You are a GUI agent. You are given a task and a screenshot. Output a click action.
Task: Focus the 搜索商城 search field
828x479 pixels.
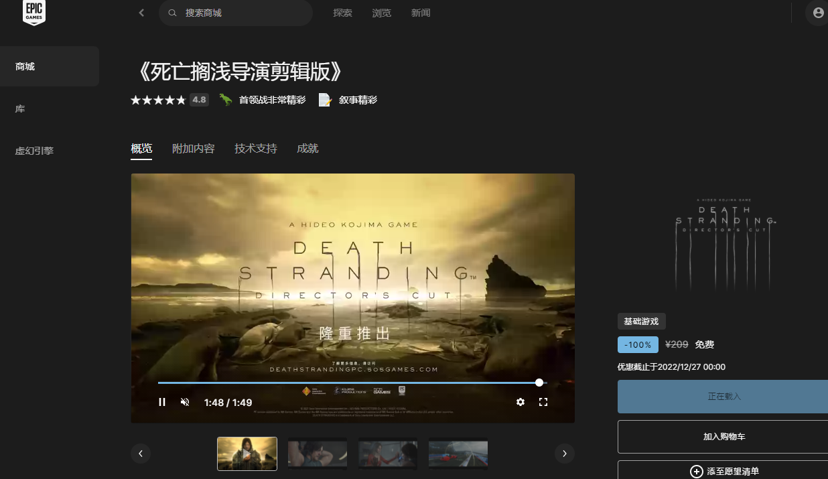(x=236, y=13)
